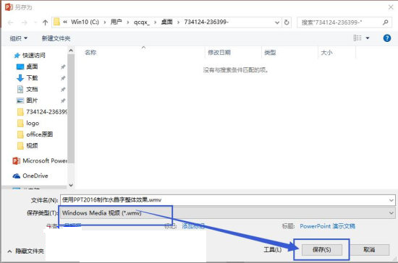Click the pin icon beside 文档
The width and height of the screenshot is (398, 263).
[63, 90]
